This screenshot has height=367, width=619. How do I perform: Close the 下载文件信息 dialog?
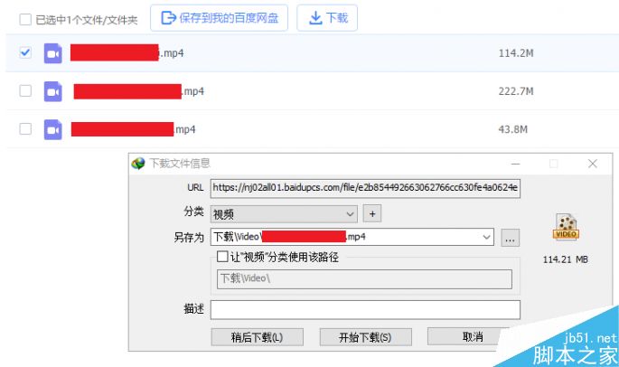coord(592,164)
